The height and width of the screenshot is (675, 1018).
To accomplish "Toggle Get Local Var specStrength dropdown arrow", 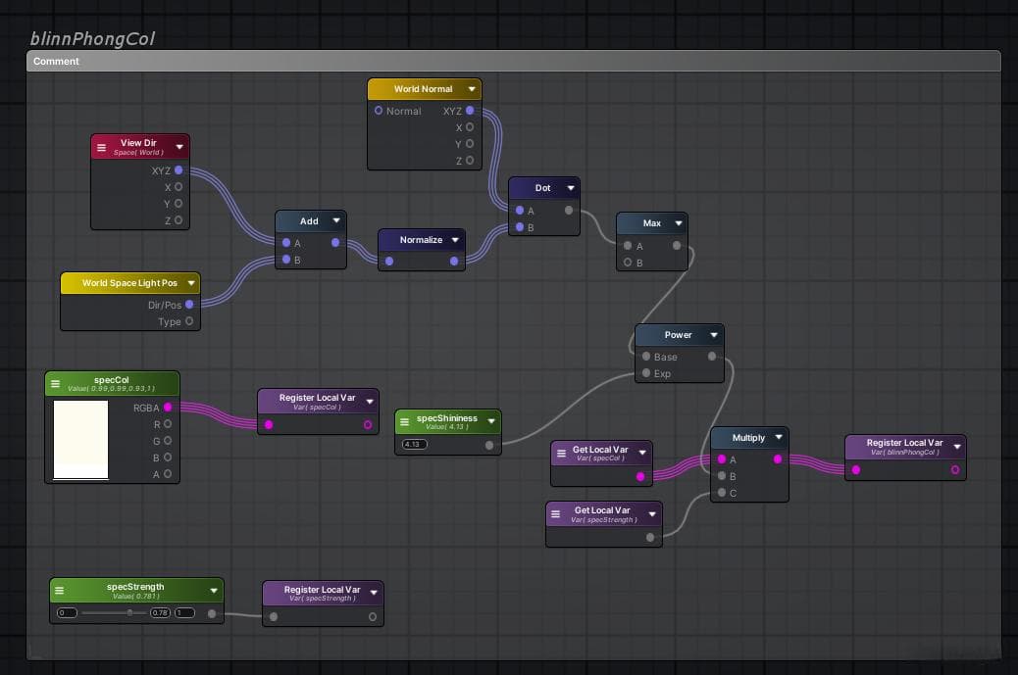I will point(652,514).
